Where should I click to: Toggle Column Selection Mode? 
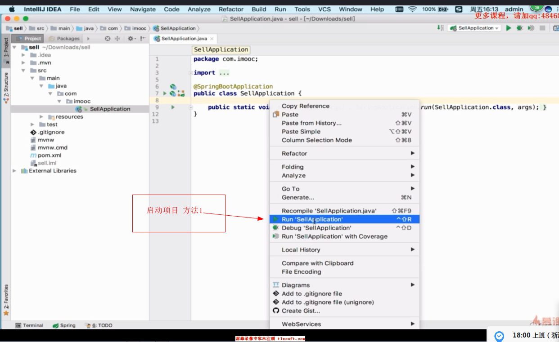pos(344,140)
